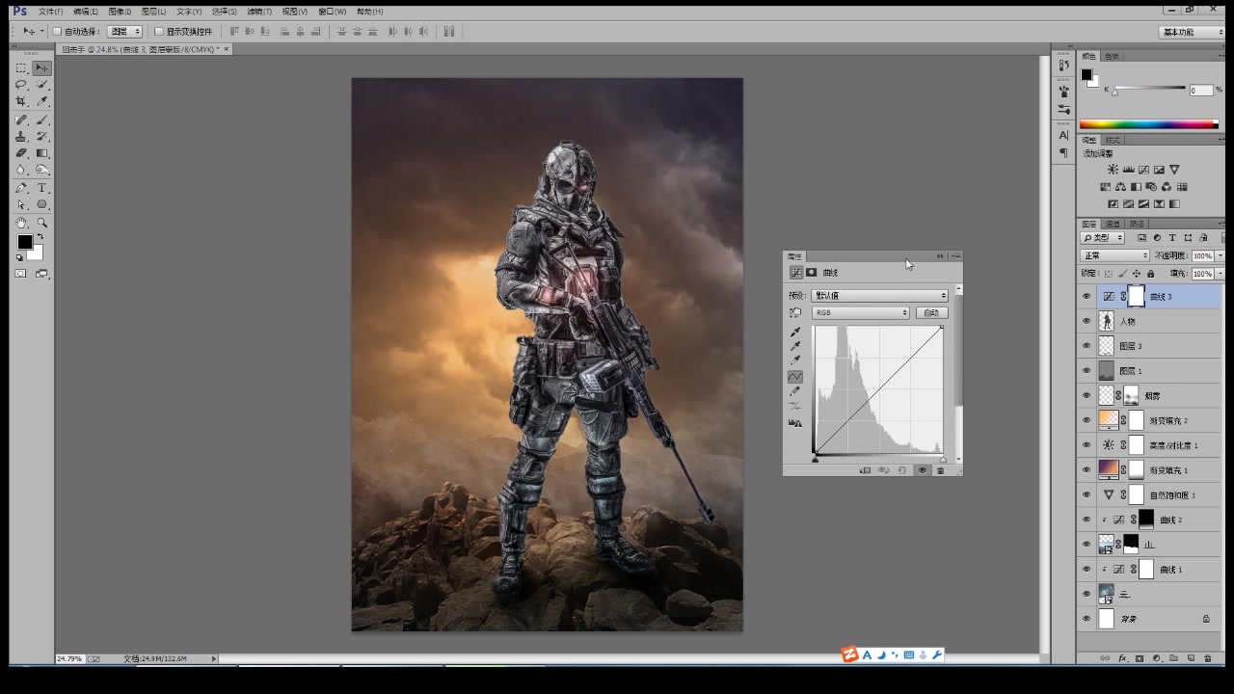Enable the 自动选择 checkbox
The width and height of the screenshot is (1234, 694).
pyautogui.click(x=57, y=32)
